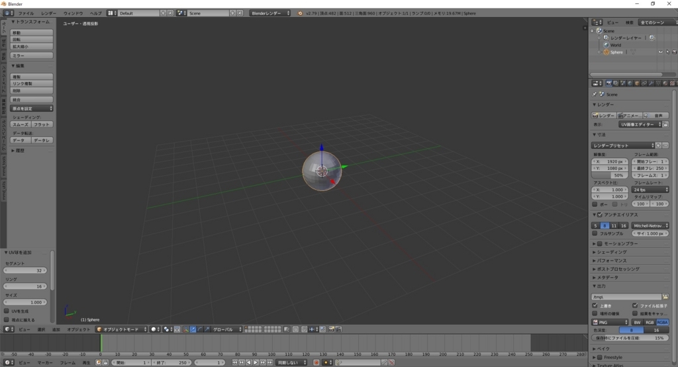678x367 pixels.
Task: Open pivot point selector in 3D header
Action: pos(168,329)
